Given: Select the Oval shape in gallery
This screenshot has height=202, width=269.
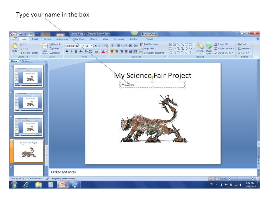Looking at the screenshot, I should [x=190, y=45].
